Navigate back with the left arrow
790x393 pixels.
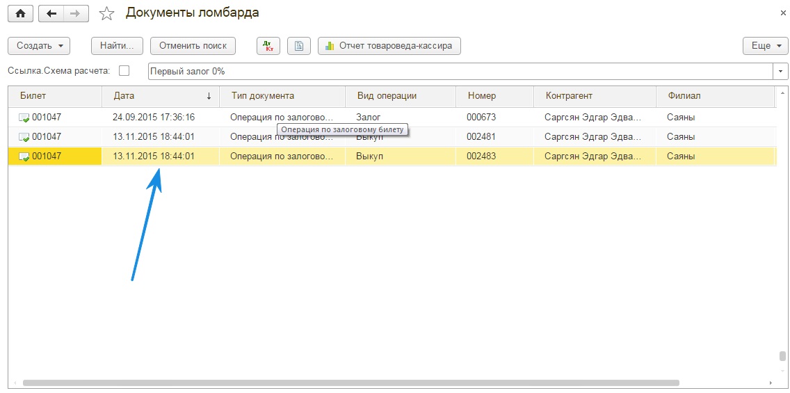click(50, 14)
